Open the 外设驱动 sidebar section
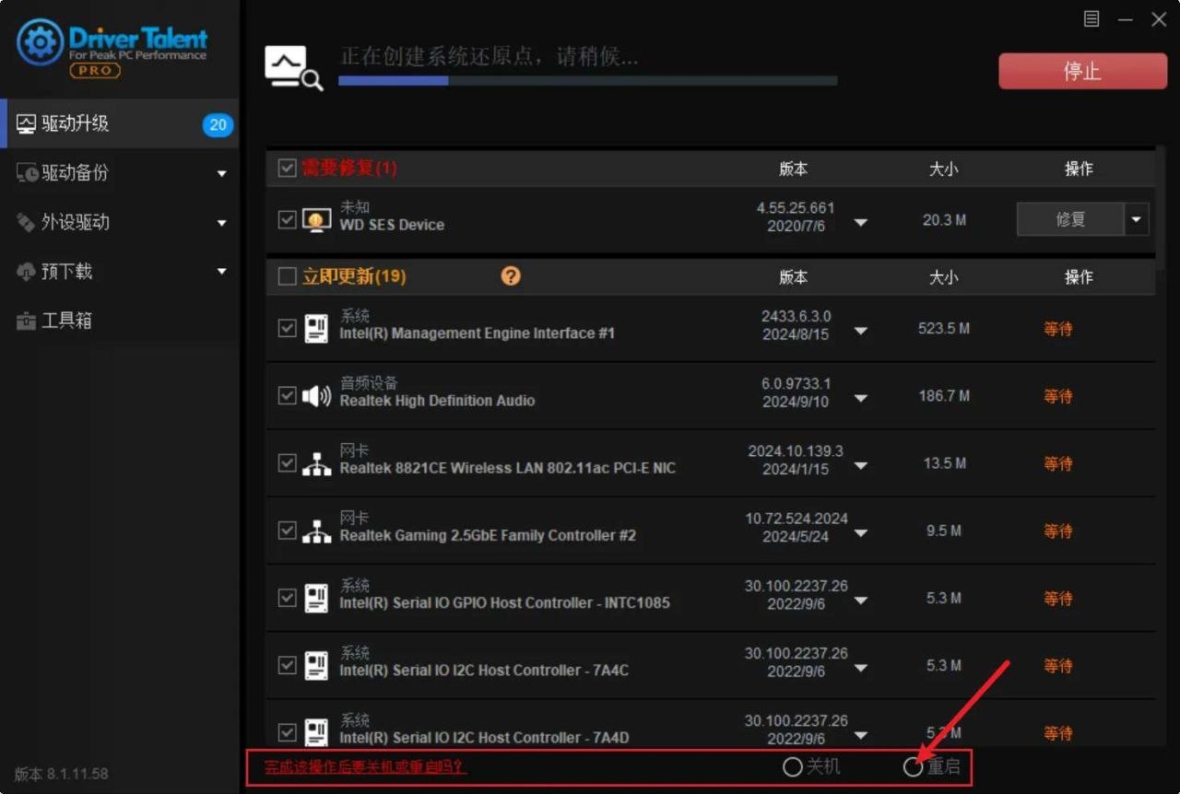This screenshot has height=794, width=1180. click(120, 222)
